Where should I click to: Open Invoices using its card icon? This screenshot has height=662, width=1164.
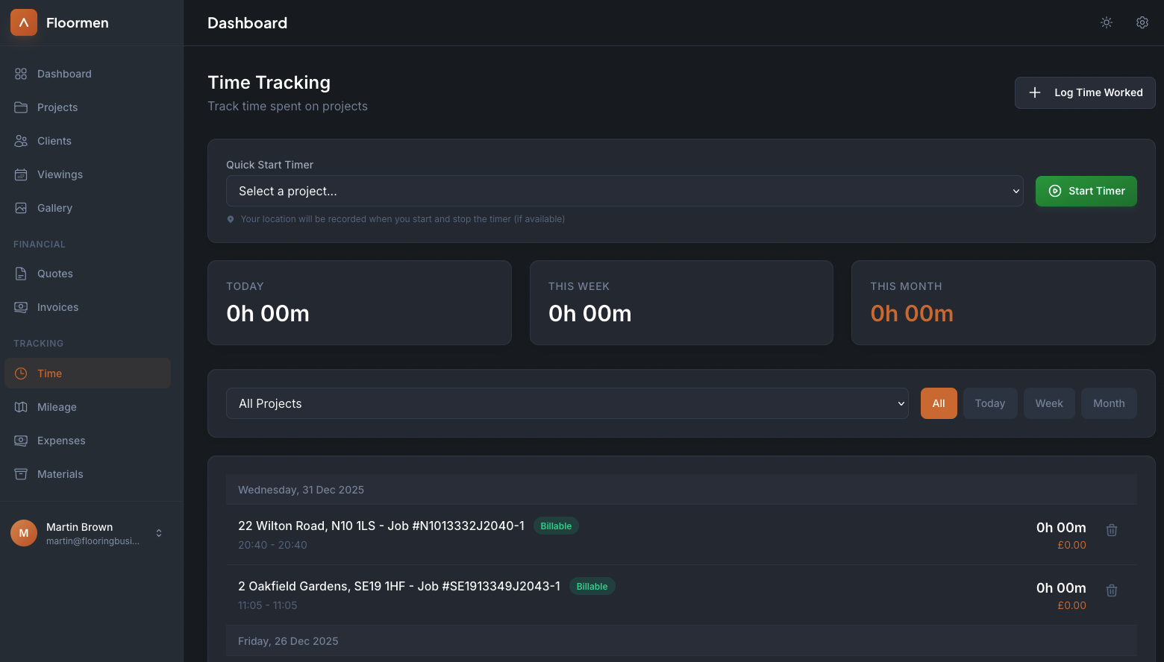click(21, 306)
